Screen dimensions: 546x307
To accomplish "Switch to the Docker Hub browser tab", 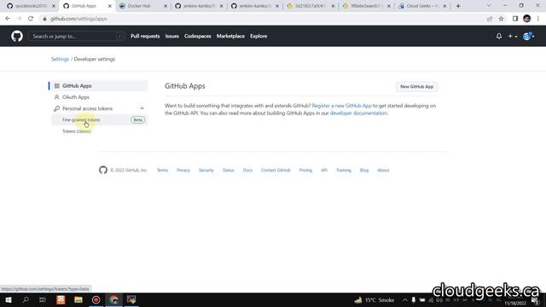I will click(142, 6).
